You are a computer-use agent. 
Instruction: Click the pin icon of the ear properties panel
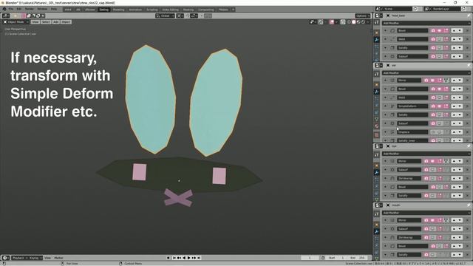[469, 65]
